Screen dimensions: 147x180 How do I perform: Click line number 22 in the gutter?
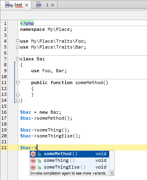[4, 148]
